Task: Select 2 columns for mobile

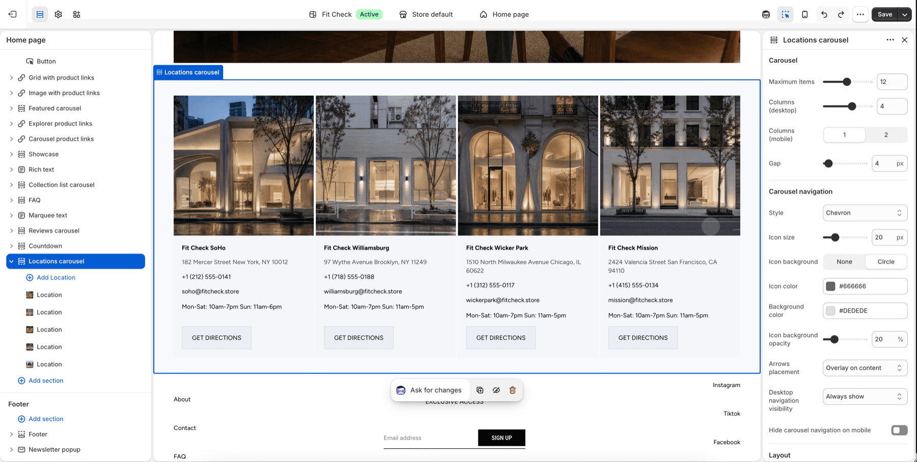Action: (x=886, y=135)
